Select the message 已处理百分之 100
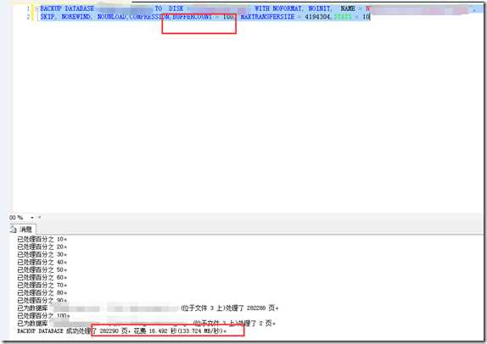The image size is (487, 344). coord(43,316)
